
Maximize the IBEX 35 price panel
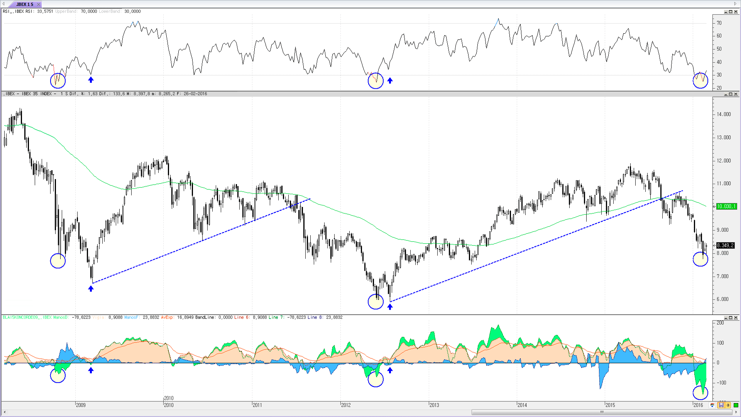(730, 94)
